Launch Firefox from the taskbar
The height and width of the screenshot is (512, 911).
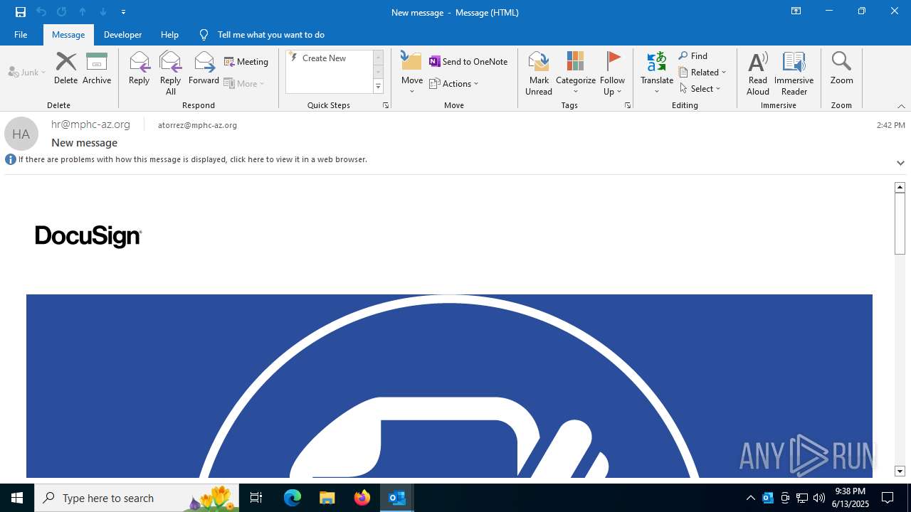(362, 498)
